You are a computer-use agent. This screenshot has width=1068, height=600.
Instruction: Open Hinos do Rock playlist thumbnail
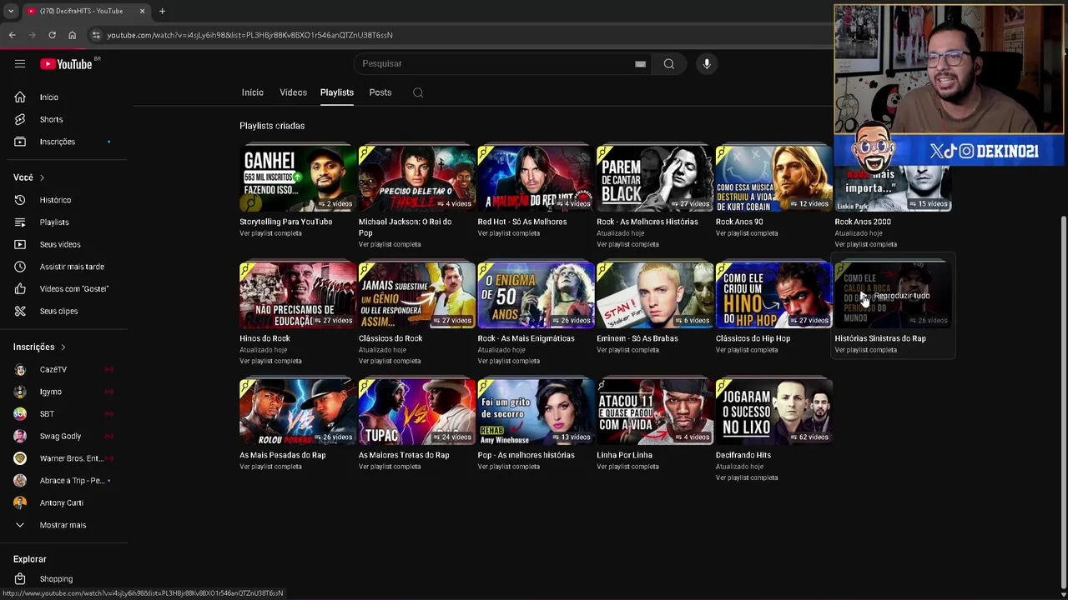coord(298,295)
